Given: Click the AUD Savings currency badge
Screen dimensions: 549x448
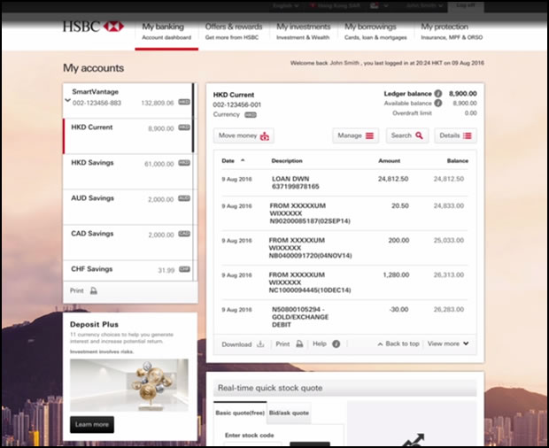Looking at the screenshot, I should (x=184, y=198).
